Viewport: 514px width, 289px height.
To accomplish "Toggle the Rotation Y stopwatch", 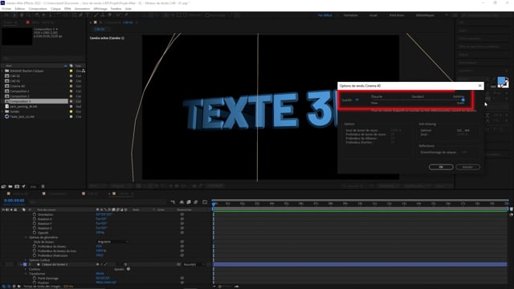I will pos(35,223).
